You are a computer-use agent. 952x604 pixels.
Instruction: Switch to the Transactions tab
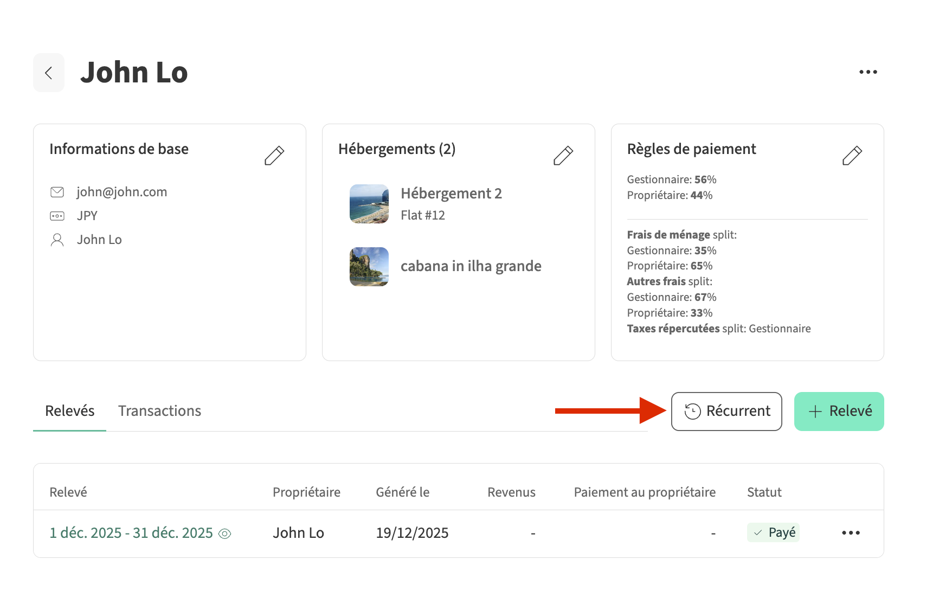[x=159, y=411]
